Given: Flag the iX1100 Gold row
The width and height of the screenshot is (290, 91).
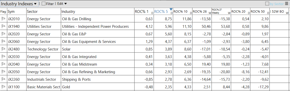Looking at the screenshot, I should click(x=3, y=87).
